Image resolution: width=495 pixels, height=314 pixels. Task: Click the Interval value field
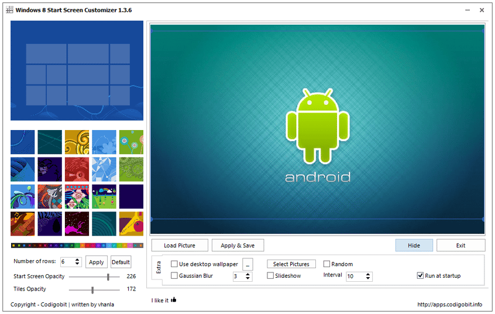(356, 277)
